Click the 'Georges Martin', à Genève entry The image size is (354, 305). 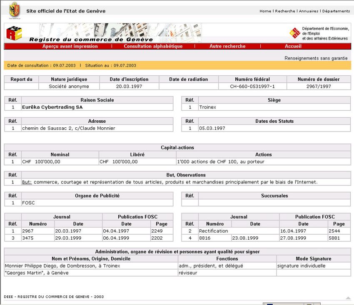[37, 273]
